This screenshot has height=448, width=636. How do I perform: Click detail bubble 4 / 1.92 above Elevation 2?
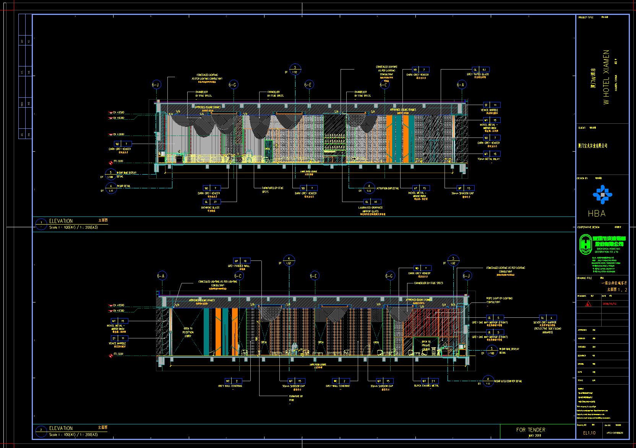pyautogui.click(x=289, y=261)
